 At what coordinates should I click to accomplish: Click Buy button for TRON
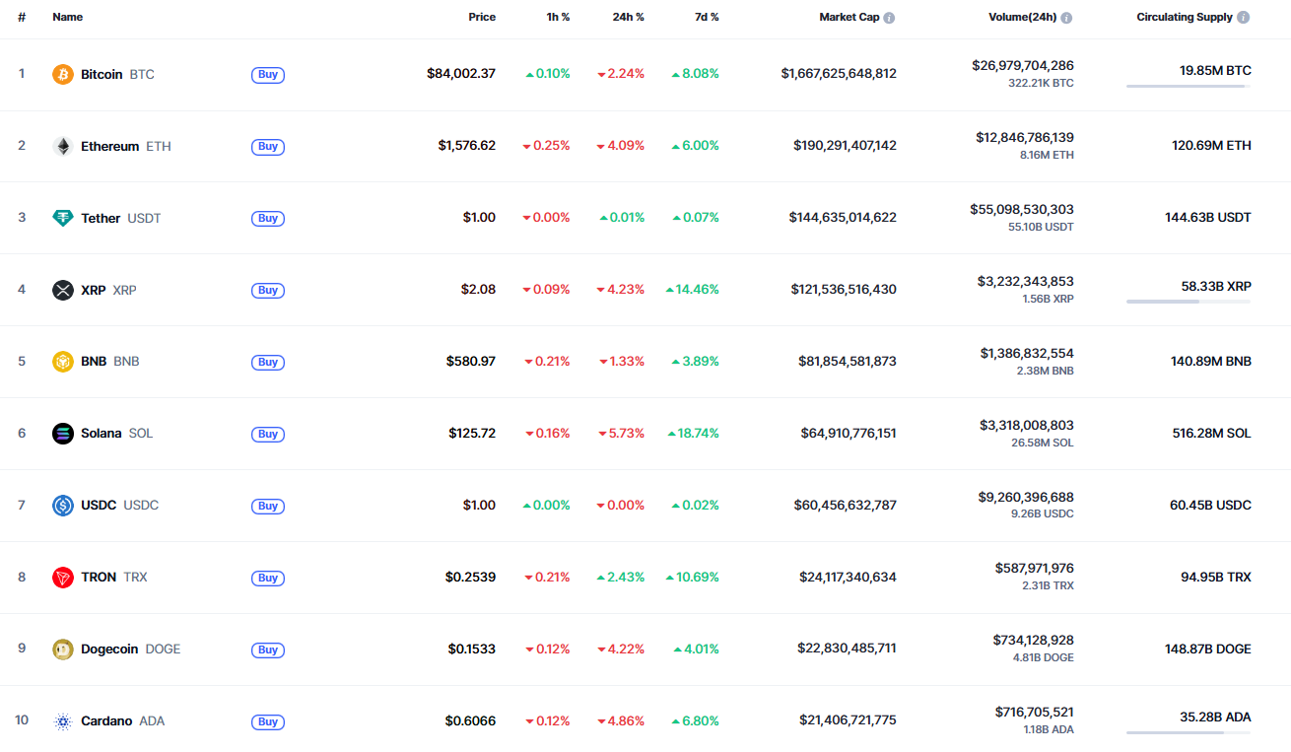(268, 579)
